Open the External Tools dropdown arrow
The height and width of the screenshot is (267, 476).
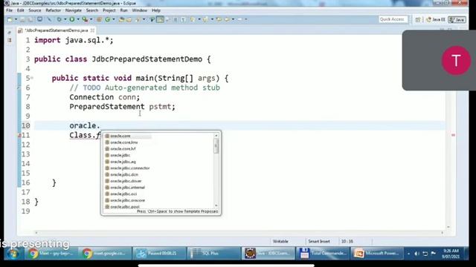pyautogui.click(x=91, y=19)
